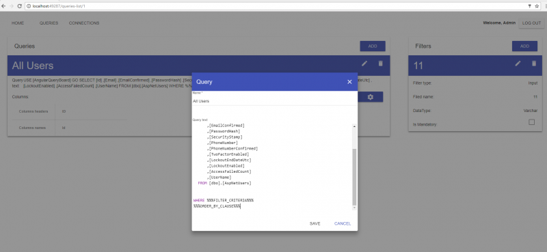Screen dimensions: 547x252
Task: Click the browser forward arrow
Action: coord(12,6)
